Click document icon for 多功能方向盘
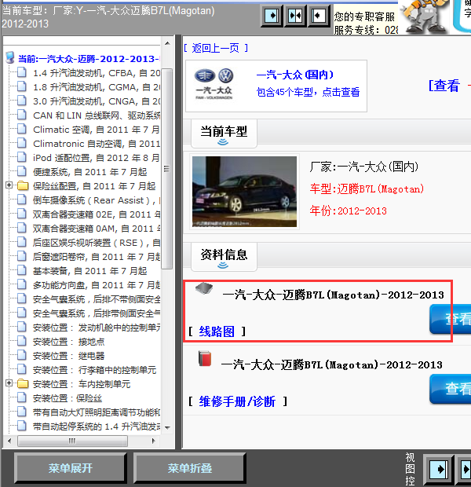This screenshot has height=487, width=471. click(22, 284)
